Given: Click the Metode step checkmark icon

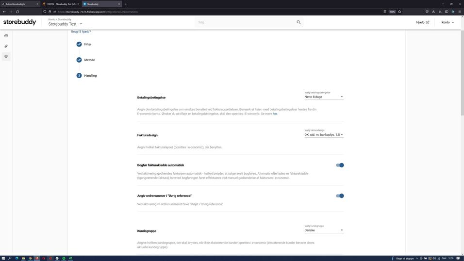Looking at the screenshot, I should (x=79, y=60).
